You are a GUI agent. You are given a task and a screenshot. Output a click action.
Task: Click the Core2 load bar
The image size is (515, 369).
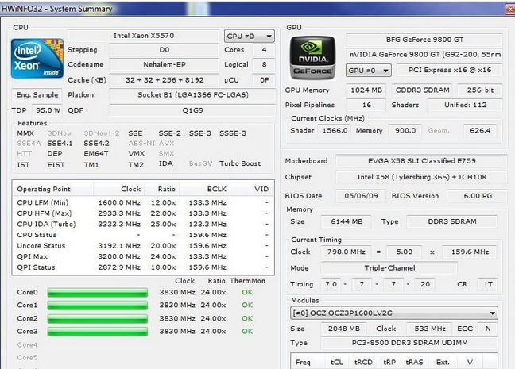(98, 318)
